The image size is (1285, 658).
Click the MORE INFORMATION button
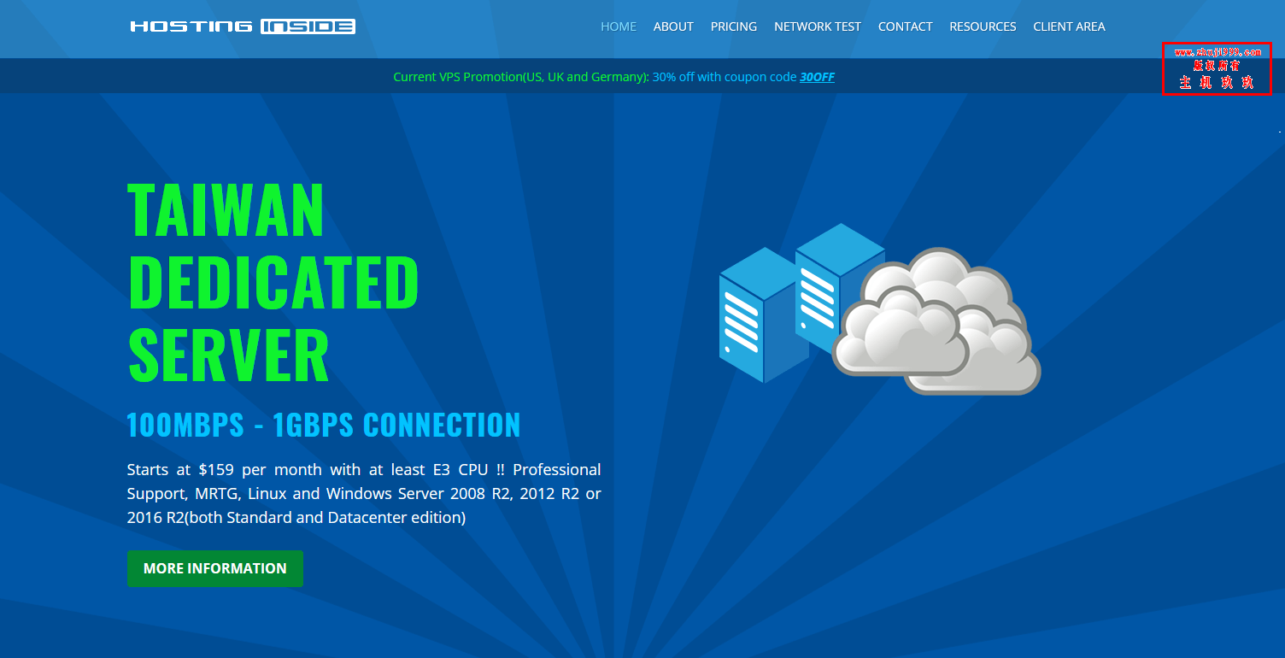(x=215, y=568)
